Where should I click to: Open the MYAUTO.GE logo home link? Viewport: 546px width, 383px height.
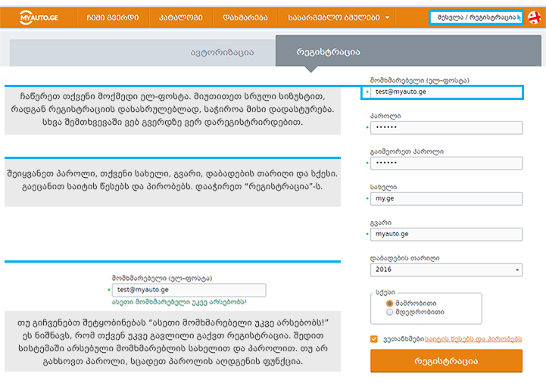click(39, 17)
